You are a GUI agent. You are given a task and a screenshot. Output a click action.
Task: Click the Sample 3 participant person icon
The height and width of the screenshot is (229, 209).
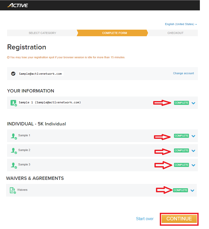coord(14,165)
